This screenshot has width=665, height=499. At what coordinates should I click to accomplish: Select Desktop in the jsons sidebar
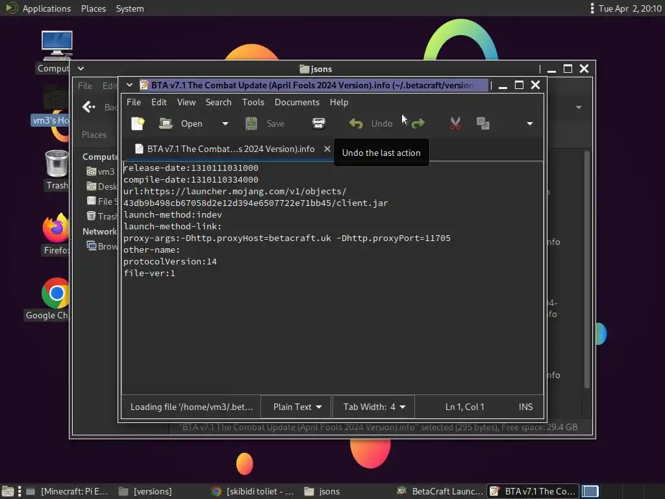[102, 186]
